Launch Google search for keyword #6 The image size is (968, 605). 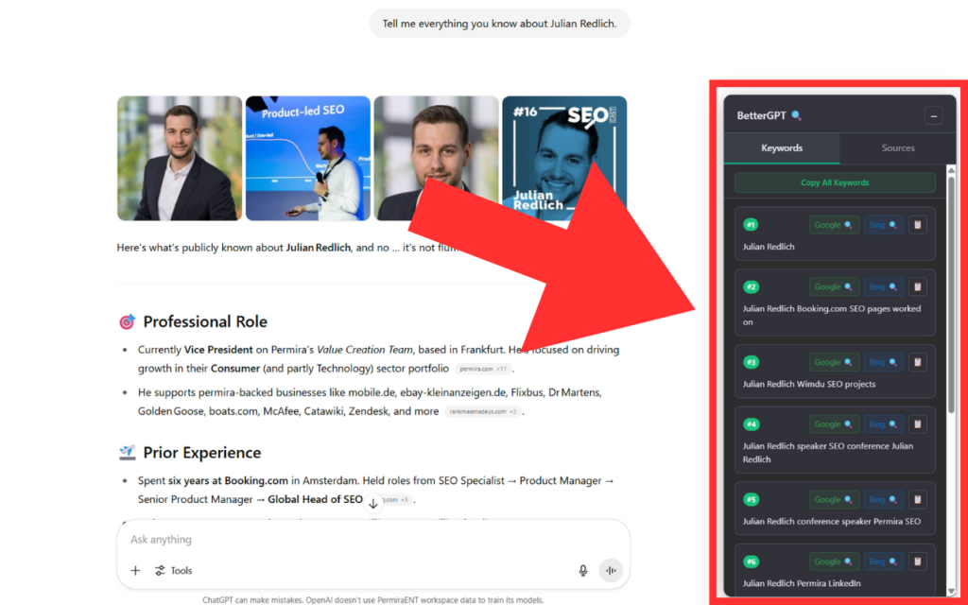click(834, 562)
